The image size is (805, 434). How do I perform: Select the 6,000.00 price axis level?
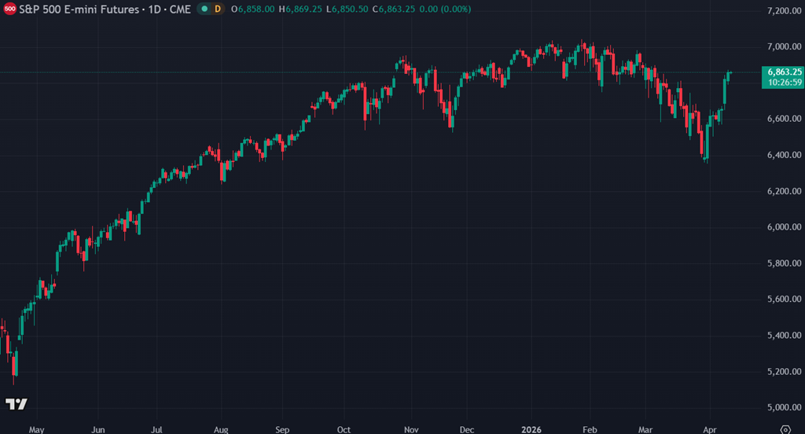[781, 227]
